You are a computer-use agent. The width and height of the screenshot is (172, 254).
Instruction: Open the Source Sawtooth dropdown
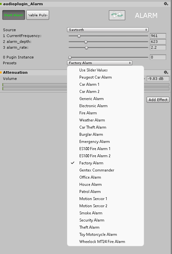click(108, 30)
